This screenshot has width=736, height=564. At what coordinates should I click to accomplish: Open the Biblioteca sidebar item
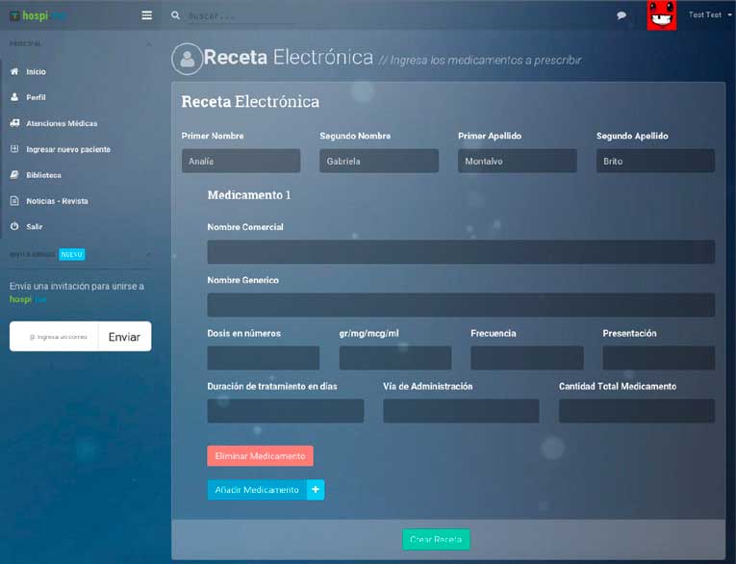(x=43, y=175)
